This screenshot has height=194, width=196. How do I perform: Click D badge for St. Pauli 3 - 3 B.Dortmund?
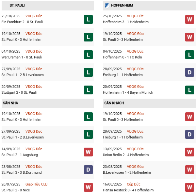(x=88, y=170)
